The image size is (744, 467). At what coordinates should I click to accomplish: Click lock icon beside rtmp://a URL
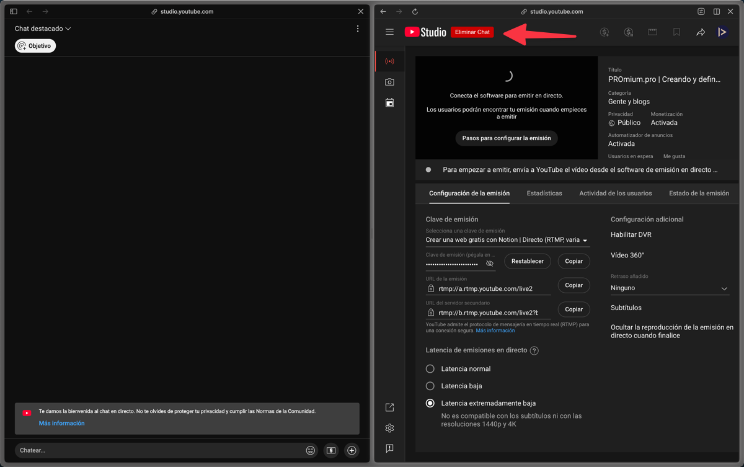[431, 288]
